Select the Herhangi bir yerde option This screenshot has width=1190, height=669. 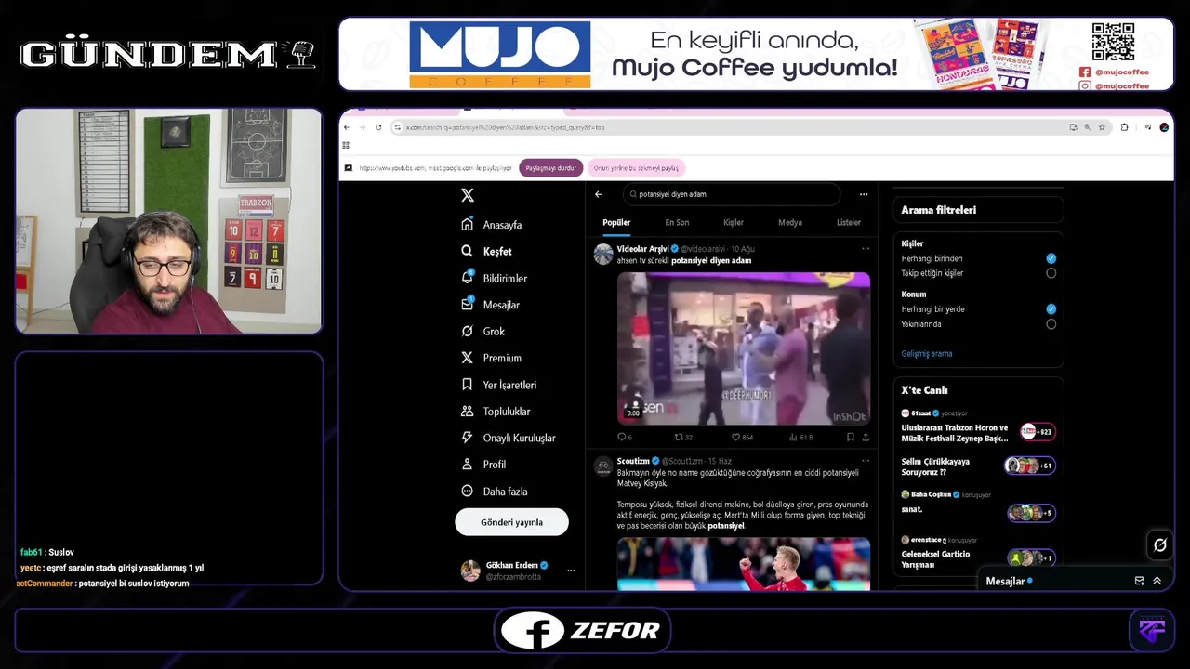coord(1051,308)
